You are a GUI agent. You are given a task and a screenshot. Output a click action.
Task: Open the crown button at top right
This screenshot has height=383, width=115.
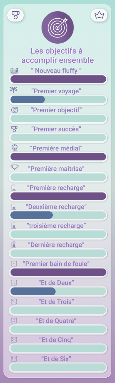99,15
